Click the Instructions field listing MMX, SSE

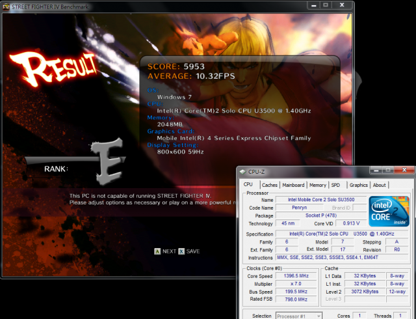342,257
